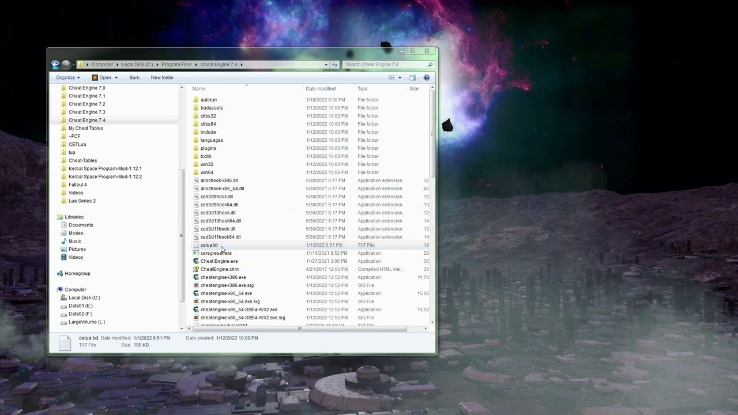Click the New folder button
This screenshot has height=415, width=738.
[x=162, y=77]
